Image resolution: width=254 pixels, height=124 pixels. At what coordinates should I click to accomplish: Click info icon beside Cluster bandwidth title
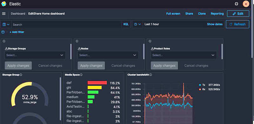[x=150, y=75]
